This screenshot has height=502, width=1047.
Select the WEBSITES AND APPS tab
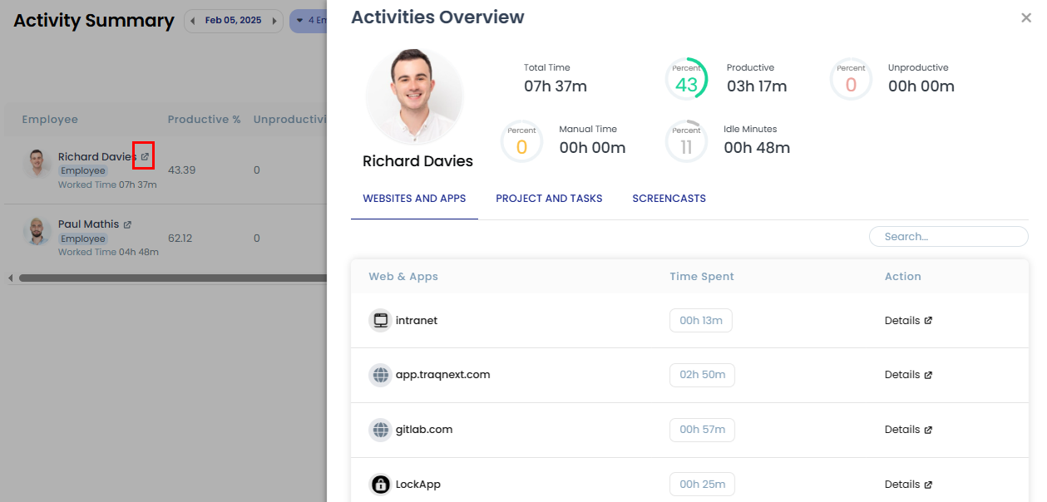click(414, 199)
